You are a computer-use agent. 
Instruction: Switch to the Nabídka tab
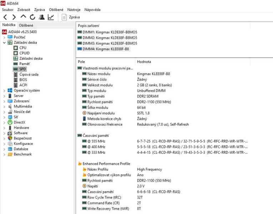(x=9, y=25)
